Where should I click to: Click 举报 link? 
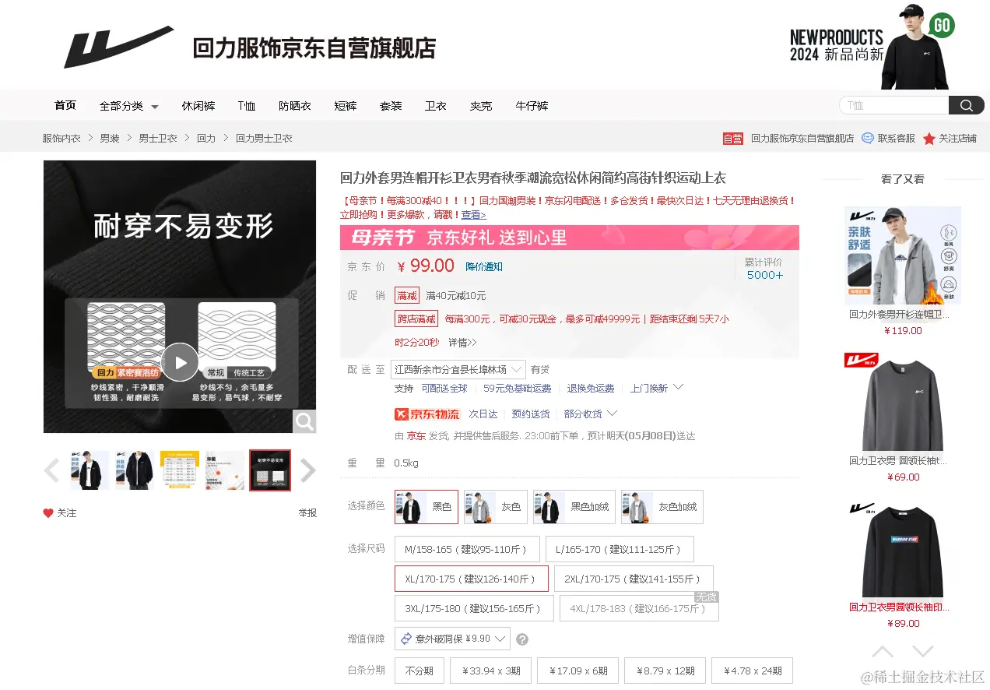[x=307, y=513]
